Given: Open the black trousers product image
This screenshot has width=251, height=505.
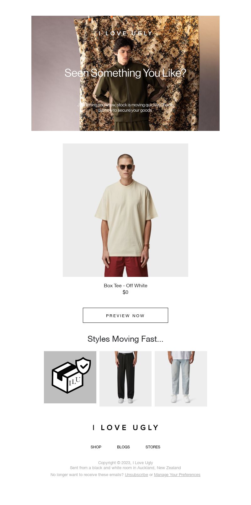Looking at the screenshot, I should tap(125, 379).
